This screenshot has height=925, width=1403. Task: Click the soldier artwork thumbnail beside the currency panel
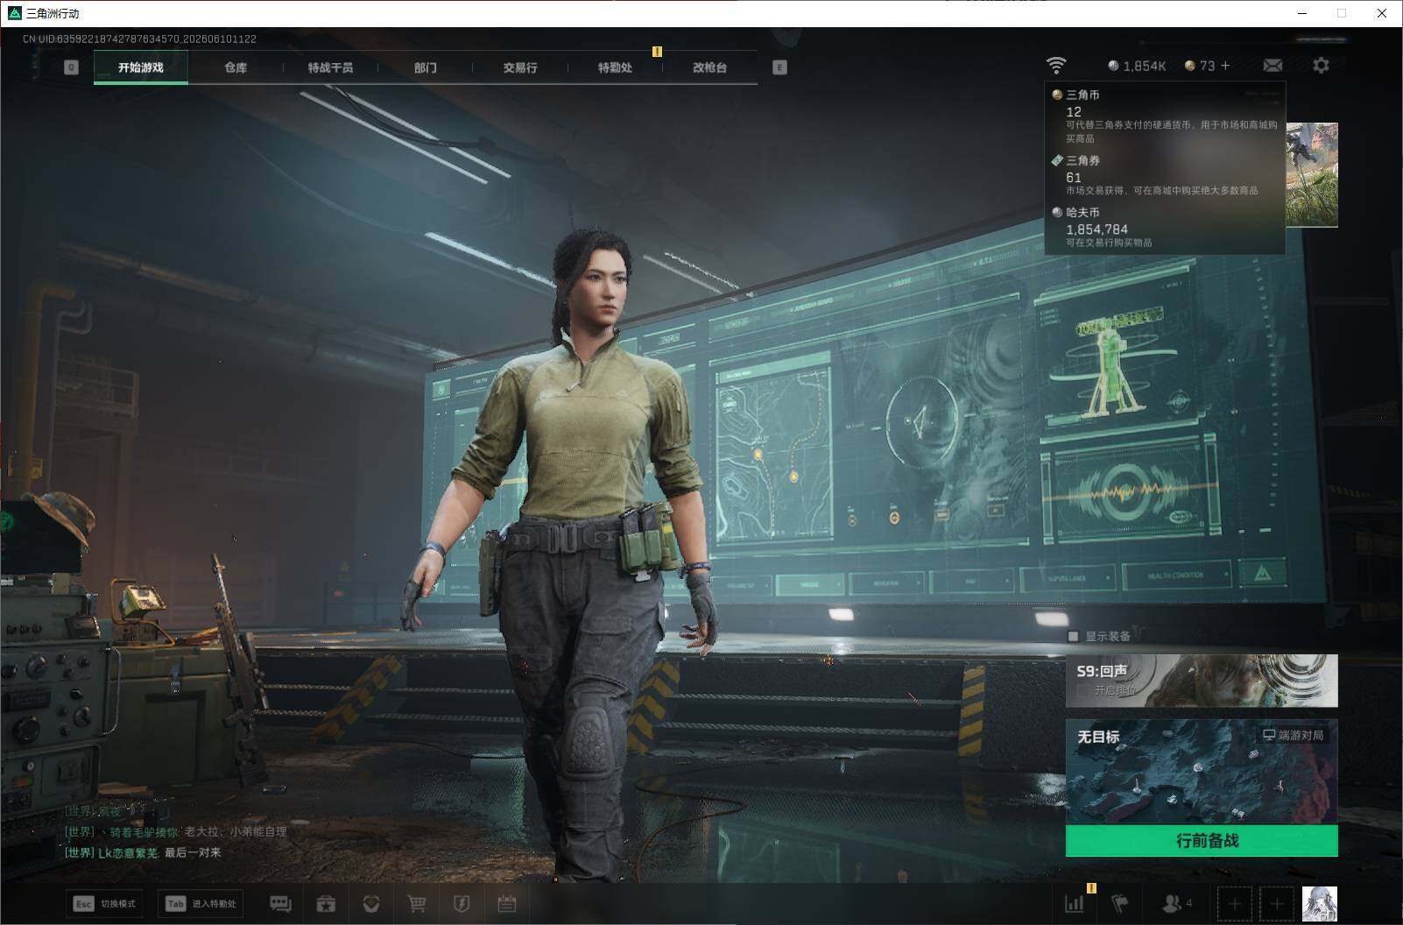[x=1311, y=175]
